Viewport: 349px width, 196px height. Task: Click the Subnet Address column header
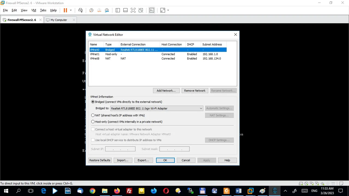[x=212, y=44]
